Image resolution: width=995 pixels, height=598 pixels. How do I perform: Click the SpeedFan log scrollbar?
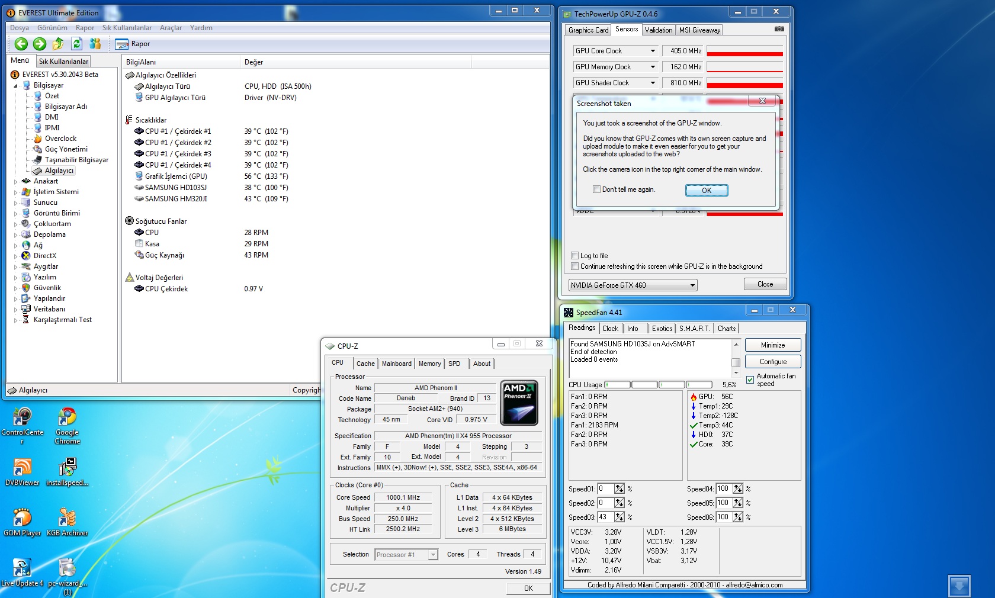(736, 358)
